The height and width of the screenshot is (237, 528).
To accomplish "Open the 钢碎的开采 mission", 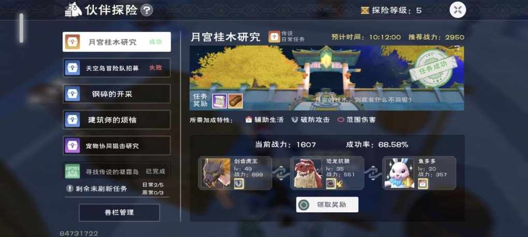I will [x=116, y=93].
